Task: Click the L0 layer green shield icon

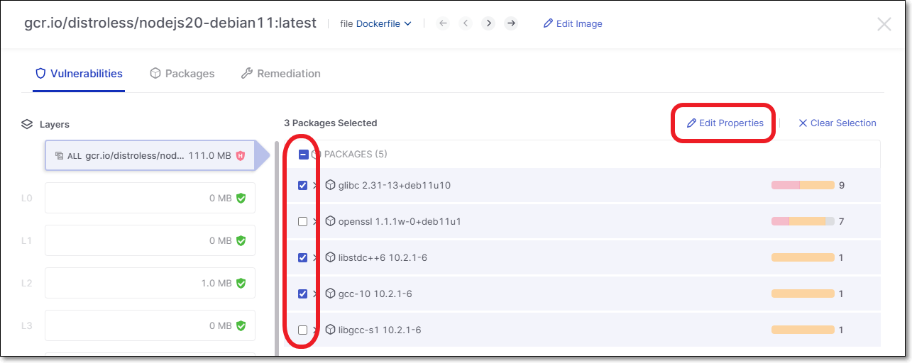Action: point(241,199)
